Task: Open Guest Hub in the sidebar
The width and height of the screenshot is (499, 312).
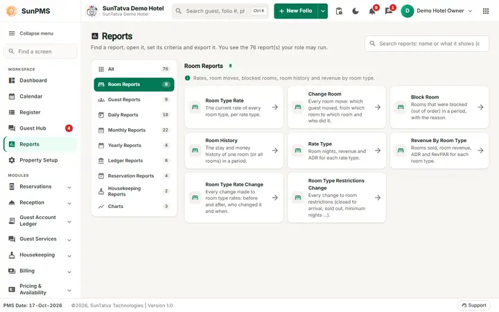Action: coord(40,128)
